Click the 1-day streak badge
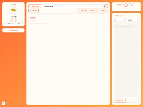 tap(14, 30)
